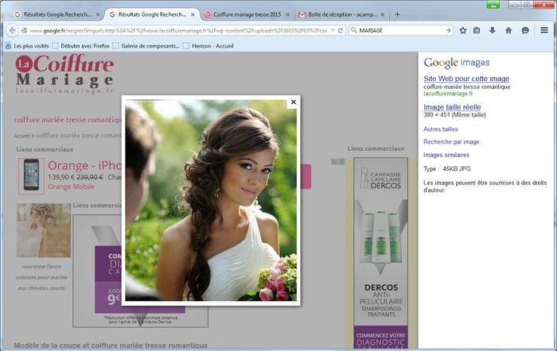
Task: Open a new browser tab
Action: pos(398,14)
